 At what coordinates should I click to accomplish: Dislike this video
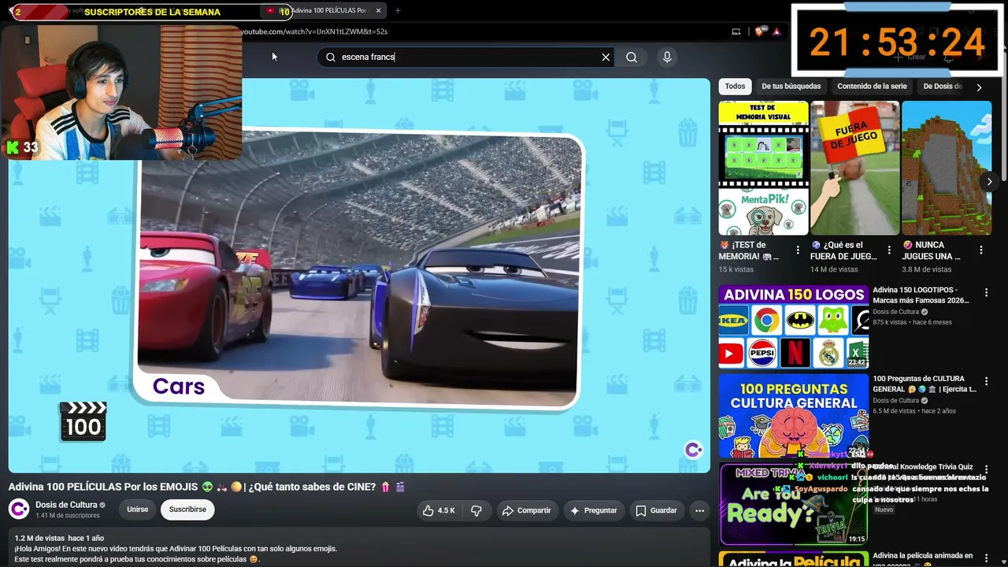point(476,510)
